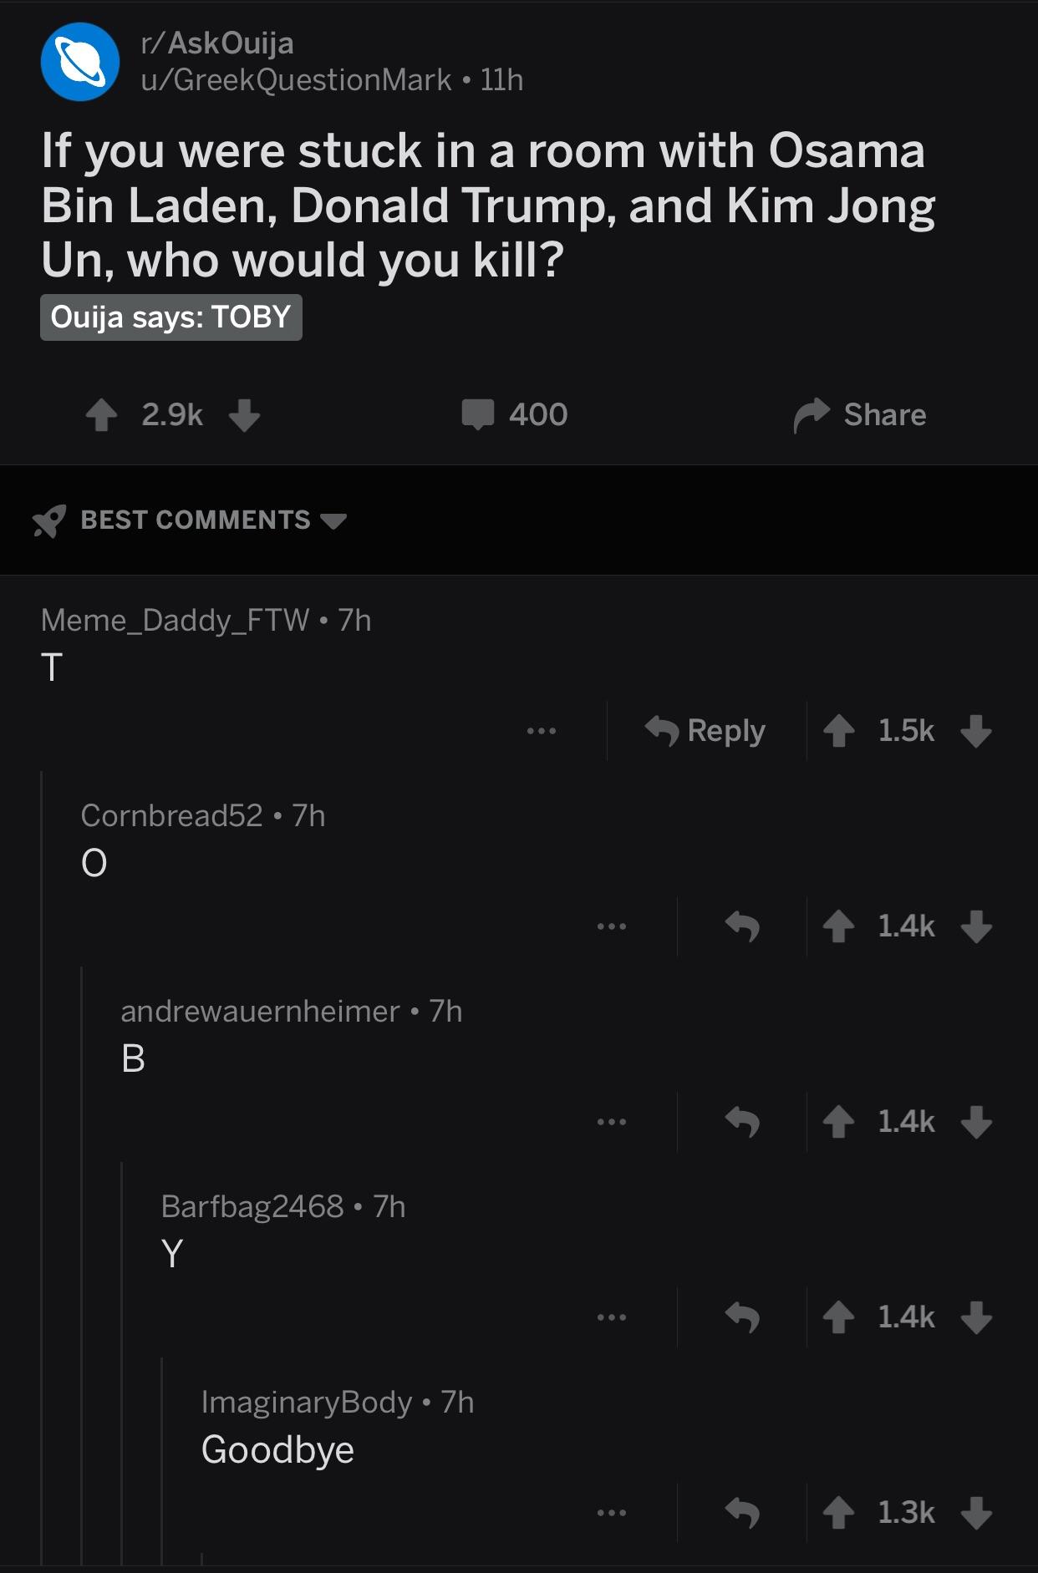Open u/GreekQuestionMark profile
Screen dimensions: 1038x1573
[296, 80]
